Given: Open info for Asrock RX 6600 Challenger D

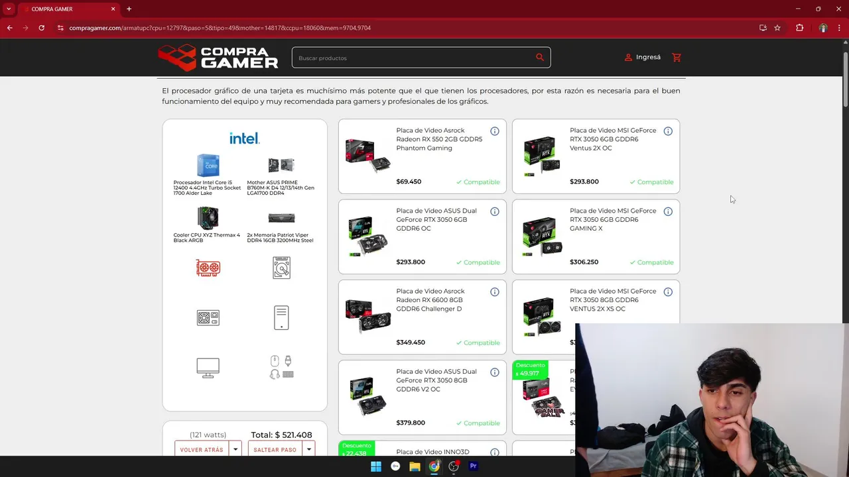Looking at the screenshot, I should coord(495,292).
